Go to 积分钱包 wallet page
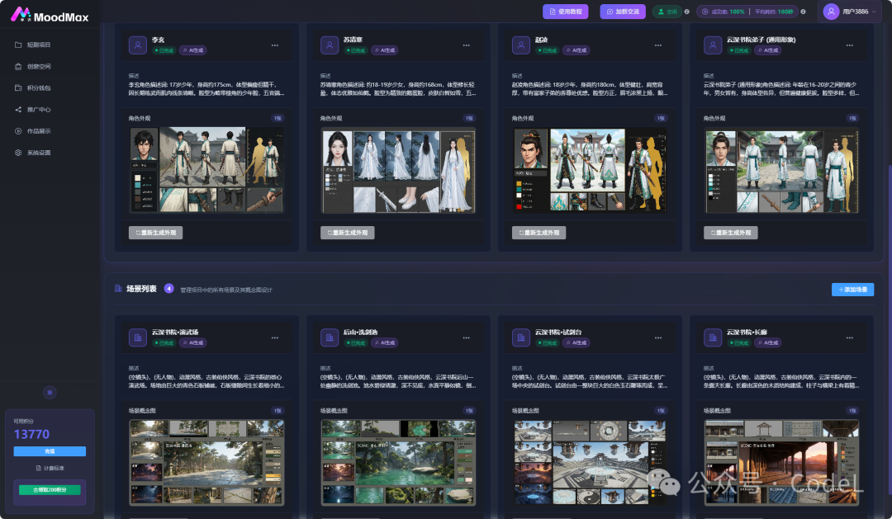 point(39,88)
